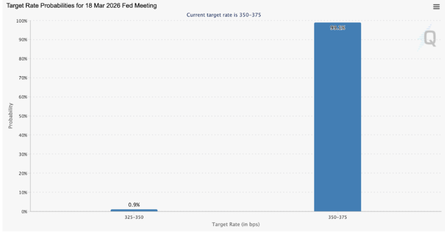The height and width of the screenshot is (235, 445).
Task: Select the 'Current target rate is 350-375' subtitle
Action: (223, 15)
